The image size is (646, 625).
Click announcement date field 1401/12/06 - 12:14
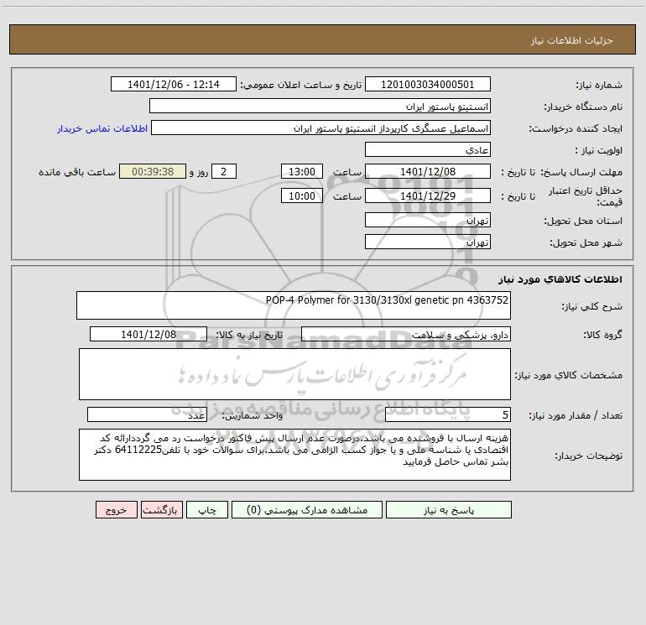(x=174, y=84)
